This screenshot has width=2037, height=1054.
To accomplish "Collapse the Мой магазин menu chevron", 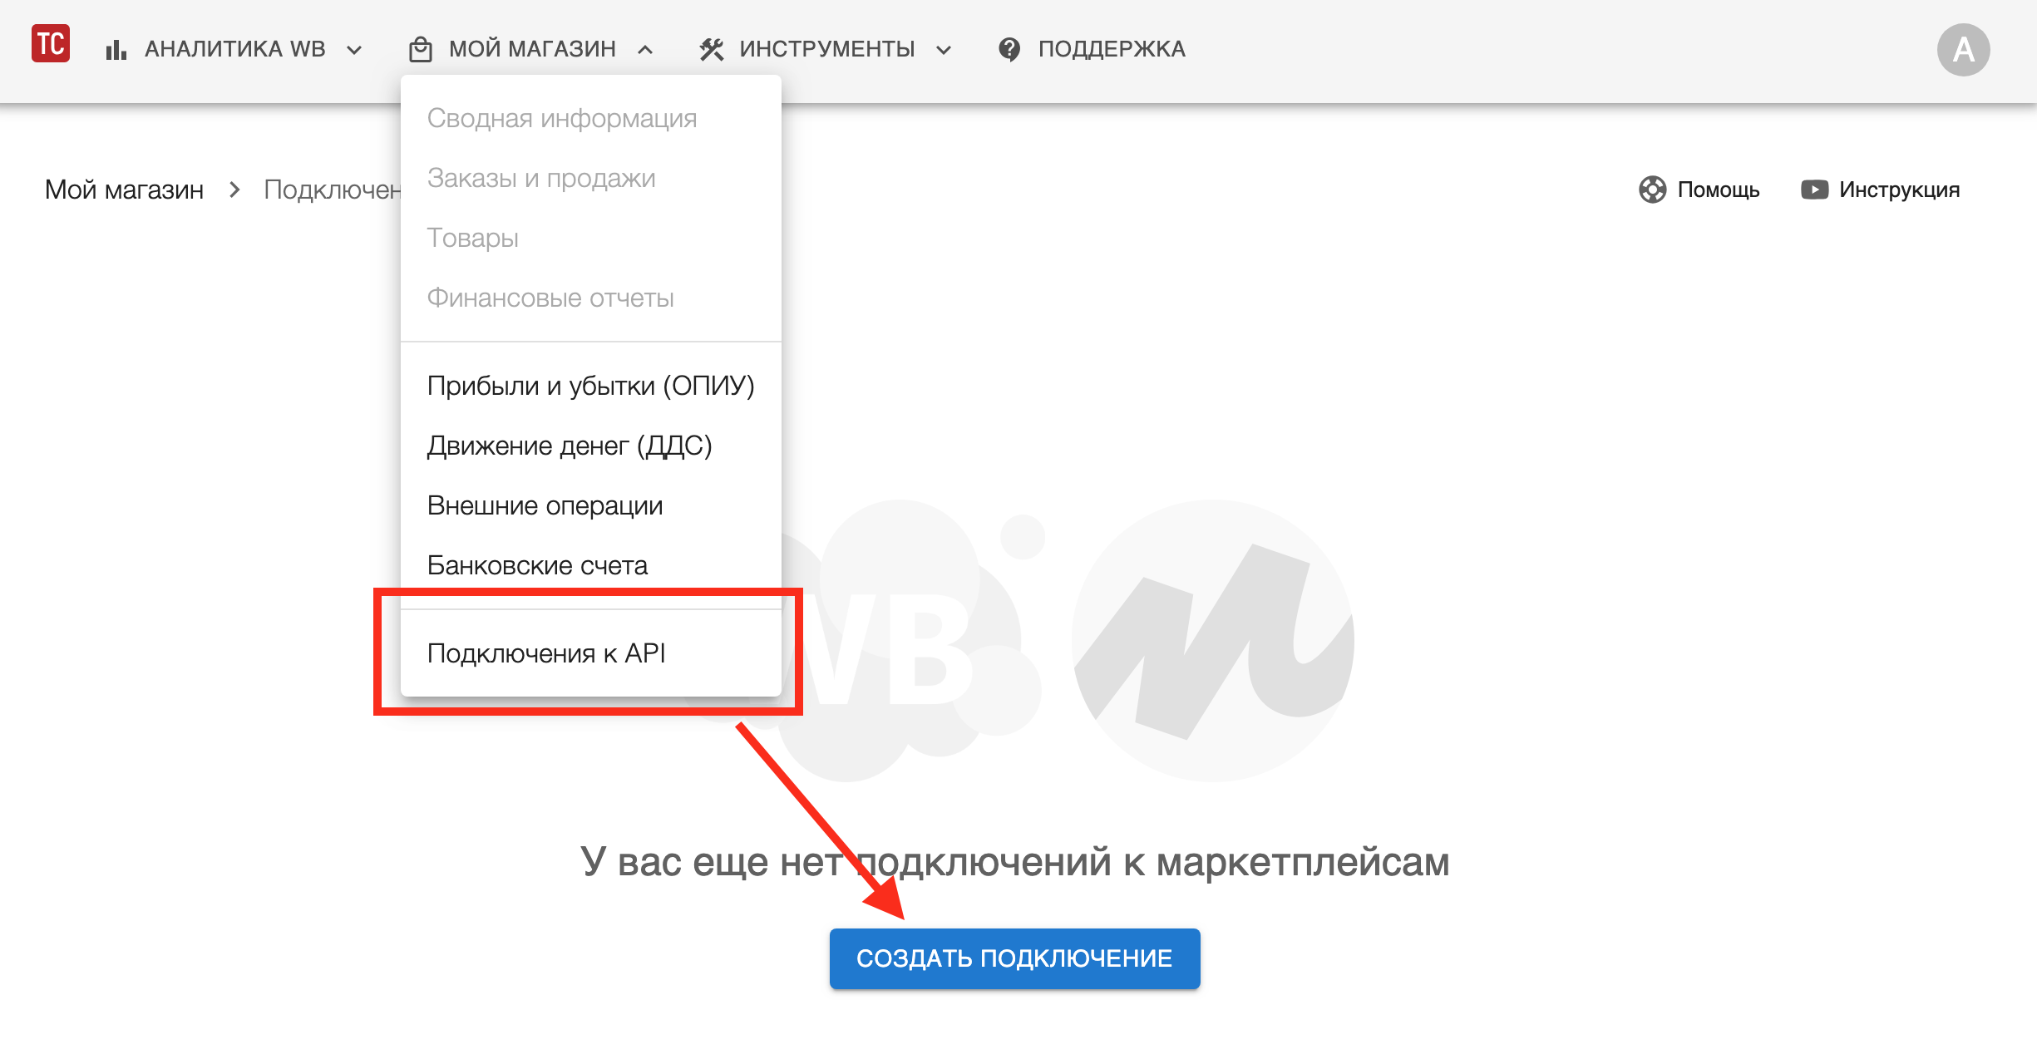I will [645, 50].
